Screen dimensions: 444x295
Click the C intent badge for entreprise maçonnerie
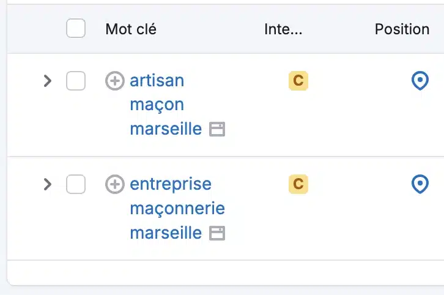point(298,184)
